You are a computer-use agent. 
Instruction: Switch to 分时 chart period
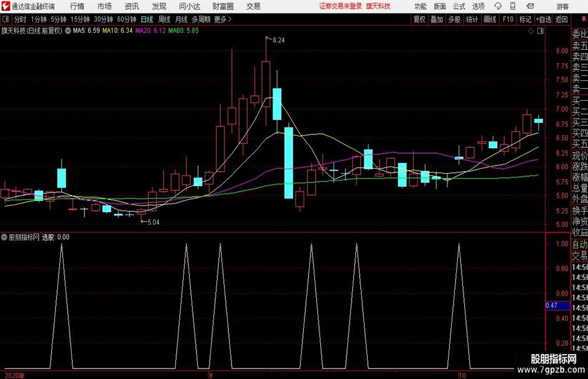20,19
